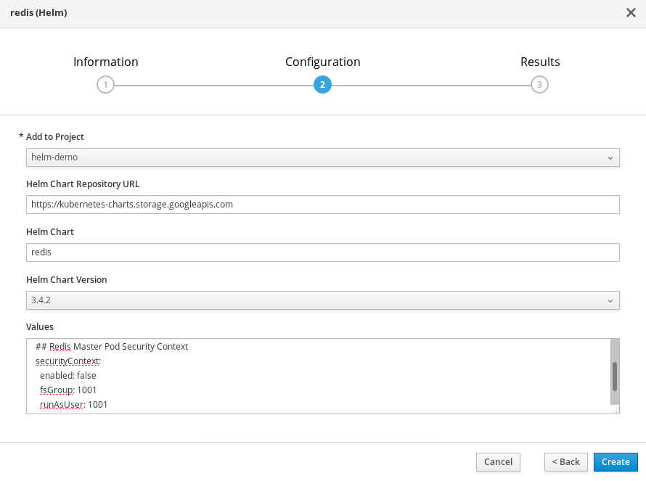Go back with the < Back button

[x=565, y=462]
